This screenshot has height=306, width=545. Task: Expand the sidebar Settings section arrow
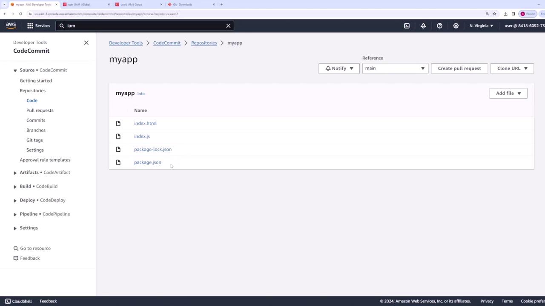click(x=15, y=228)
